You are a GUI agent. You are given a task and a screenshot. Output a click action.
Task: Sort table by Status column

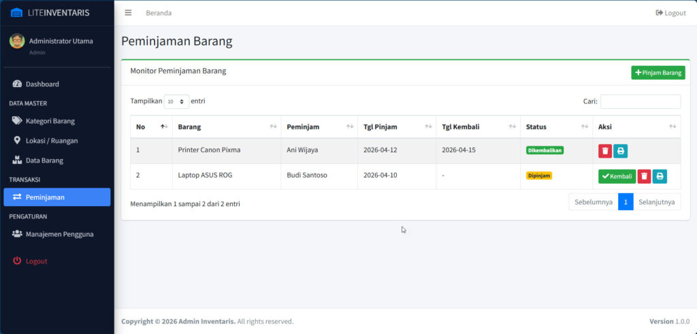click(x=556, y=127)
